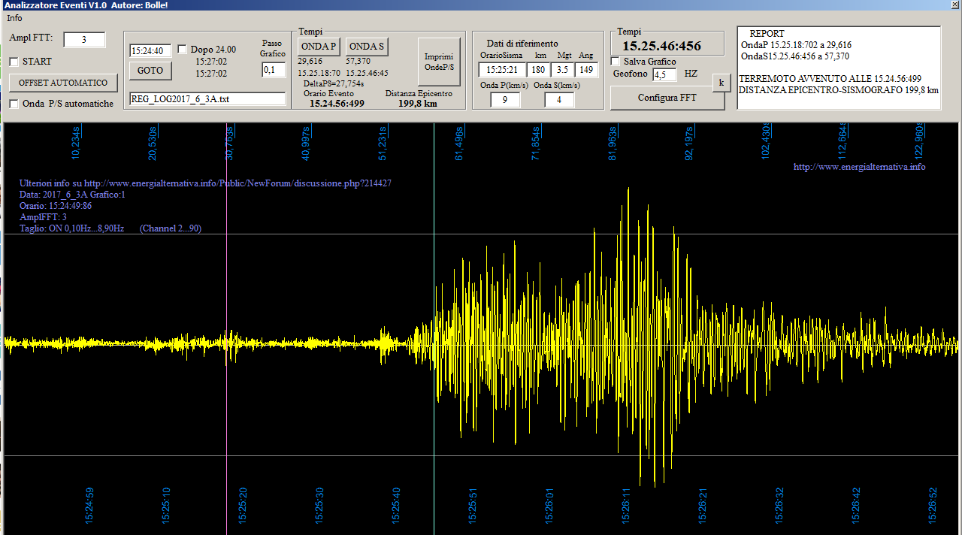
Task: Click the Data: 2017_6_3A Grafico:1 label
Action: point(72,195)
